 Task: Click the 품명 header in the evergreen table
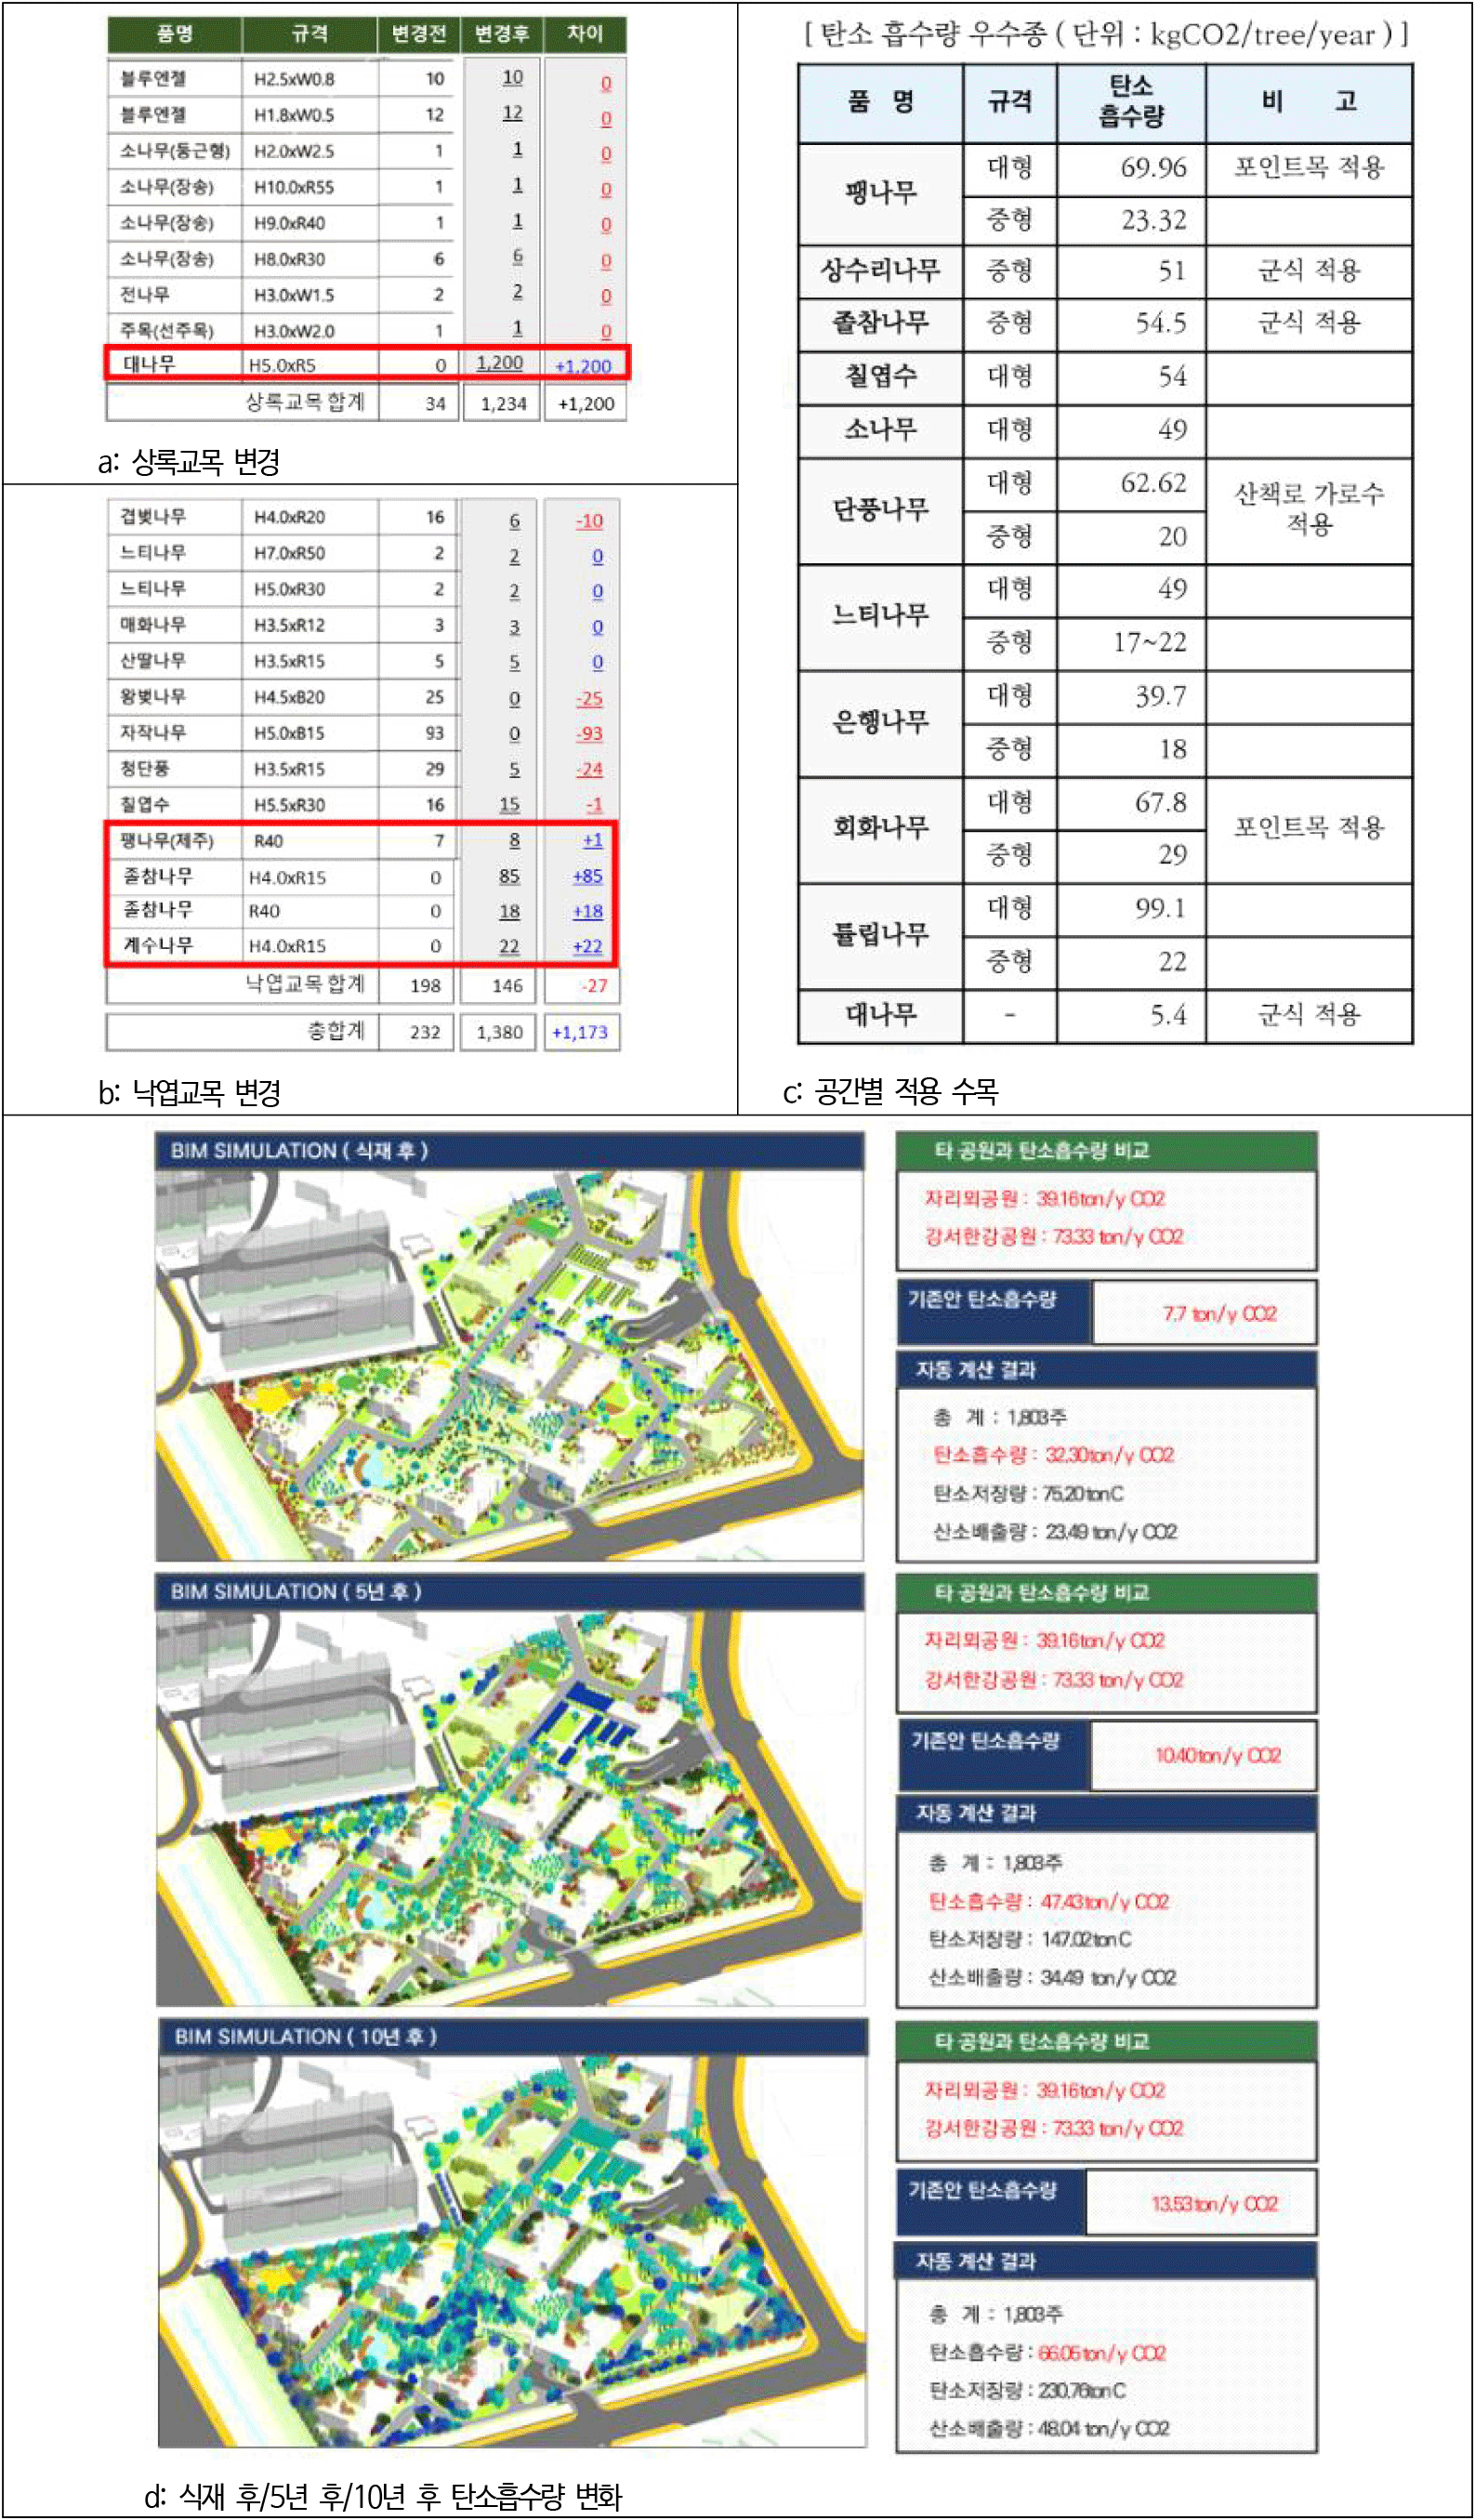click(x=175, y=34)
